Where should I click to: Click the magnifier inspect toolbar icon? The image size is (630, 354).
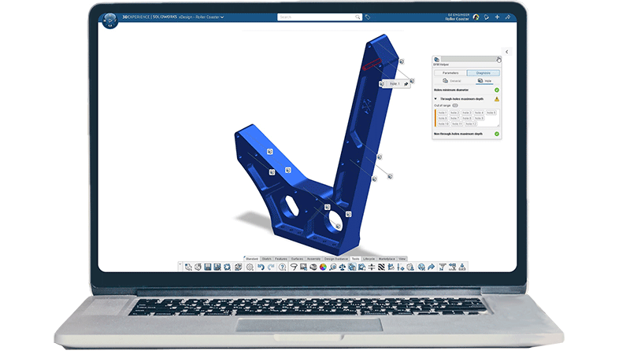pos(332,267)
